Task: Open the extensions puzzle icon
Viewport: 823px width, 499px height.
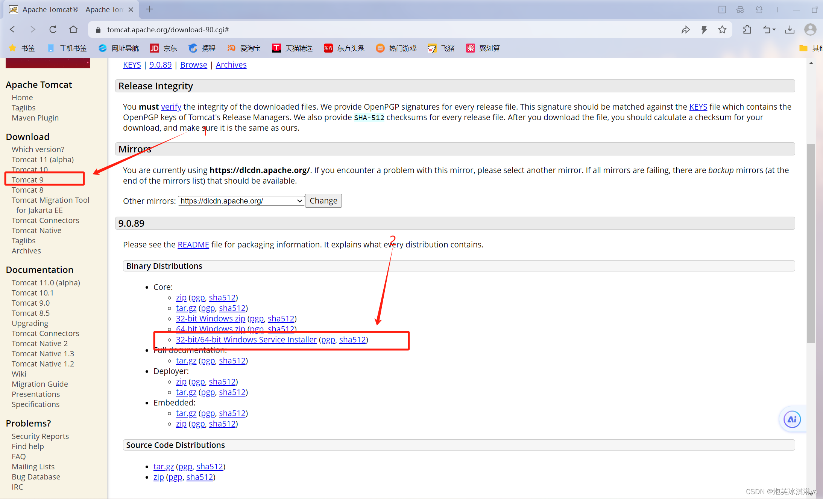Action: tap(747, 30)
